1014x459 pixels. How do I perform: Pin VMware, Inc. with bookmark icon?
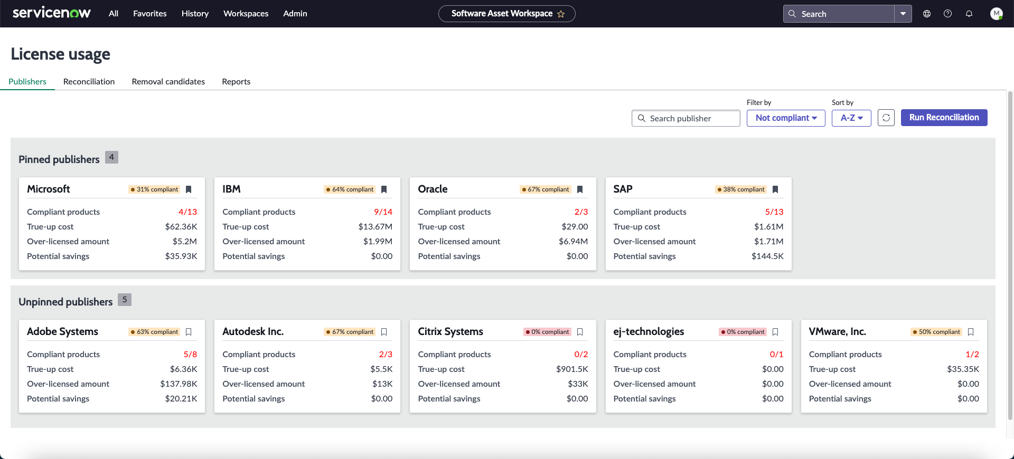(971, 332)
